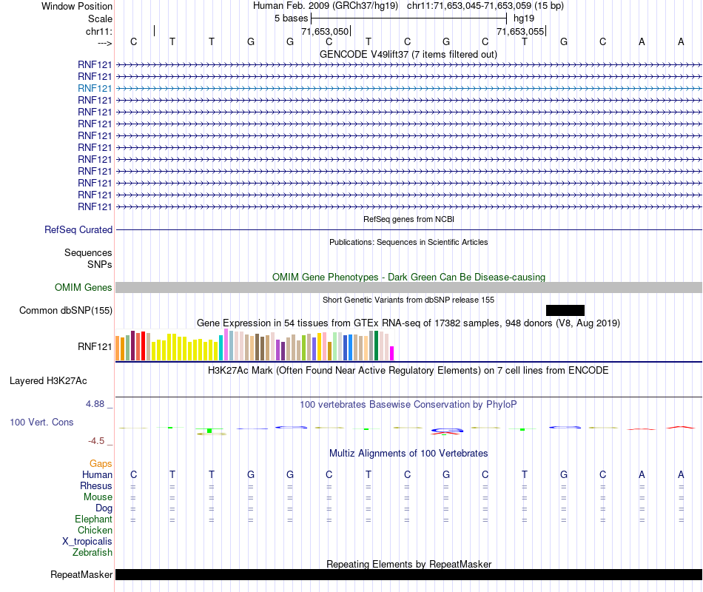
Task: Click the blue-red PhyloP peak in conservation graph
Action: click(x=446, y=431)
